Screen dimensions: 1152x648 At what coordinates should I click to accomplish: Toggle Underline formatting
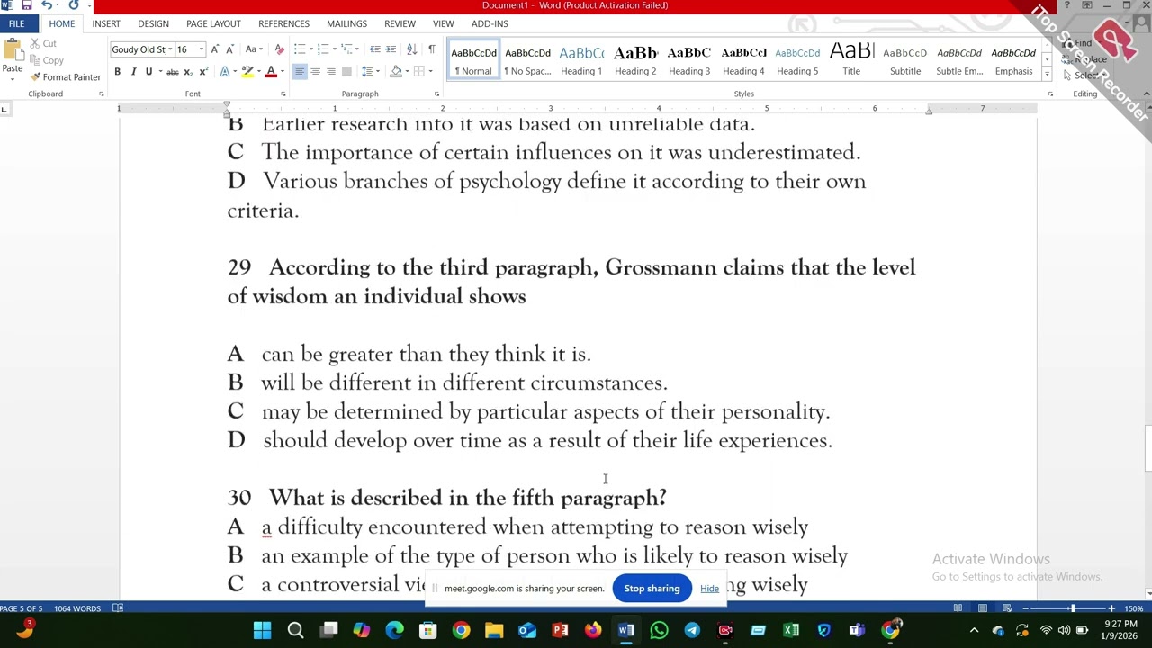tap(148, 72)
